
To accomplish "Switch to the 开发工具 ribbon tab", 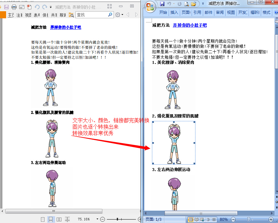I will (x=243, y=12).
